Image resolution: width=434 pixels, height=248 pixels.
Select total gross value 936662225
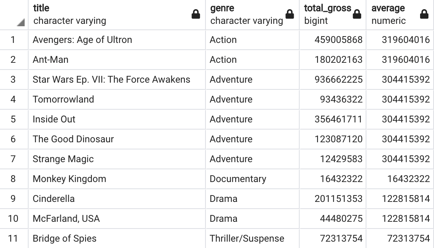click(x=338, y=79)
